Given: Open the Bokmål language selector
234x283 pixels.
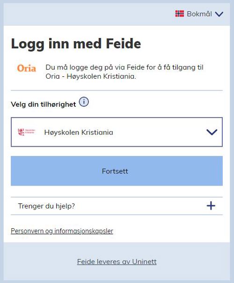Looking at the screenshot, I should click(x=199, y=14).
